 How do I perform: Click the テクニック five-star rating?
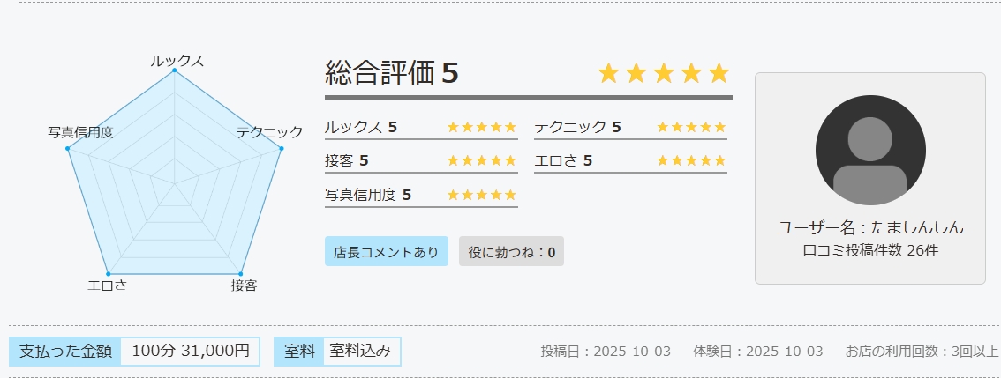(691, 127)
